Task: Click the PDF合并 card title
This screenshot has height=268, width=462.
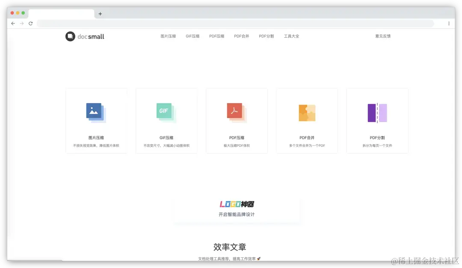Action: (x=307, y=138)
